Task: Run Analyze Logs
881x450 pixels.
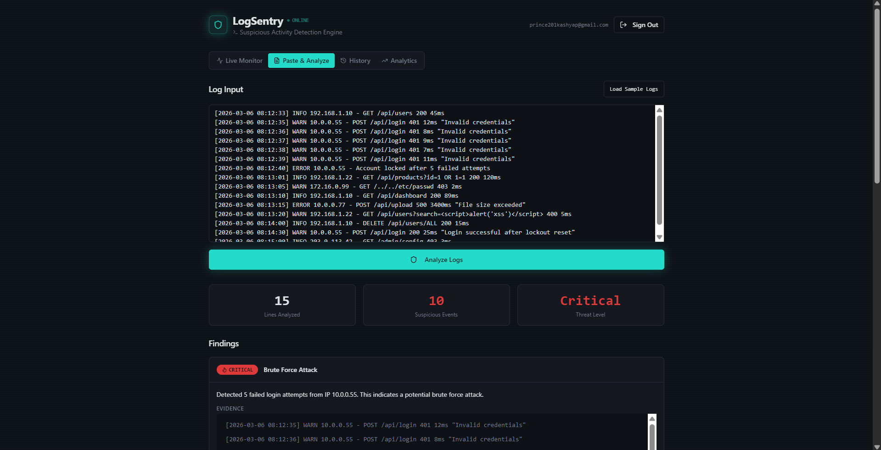Action: point(437,260)
